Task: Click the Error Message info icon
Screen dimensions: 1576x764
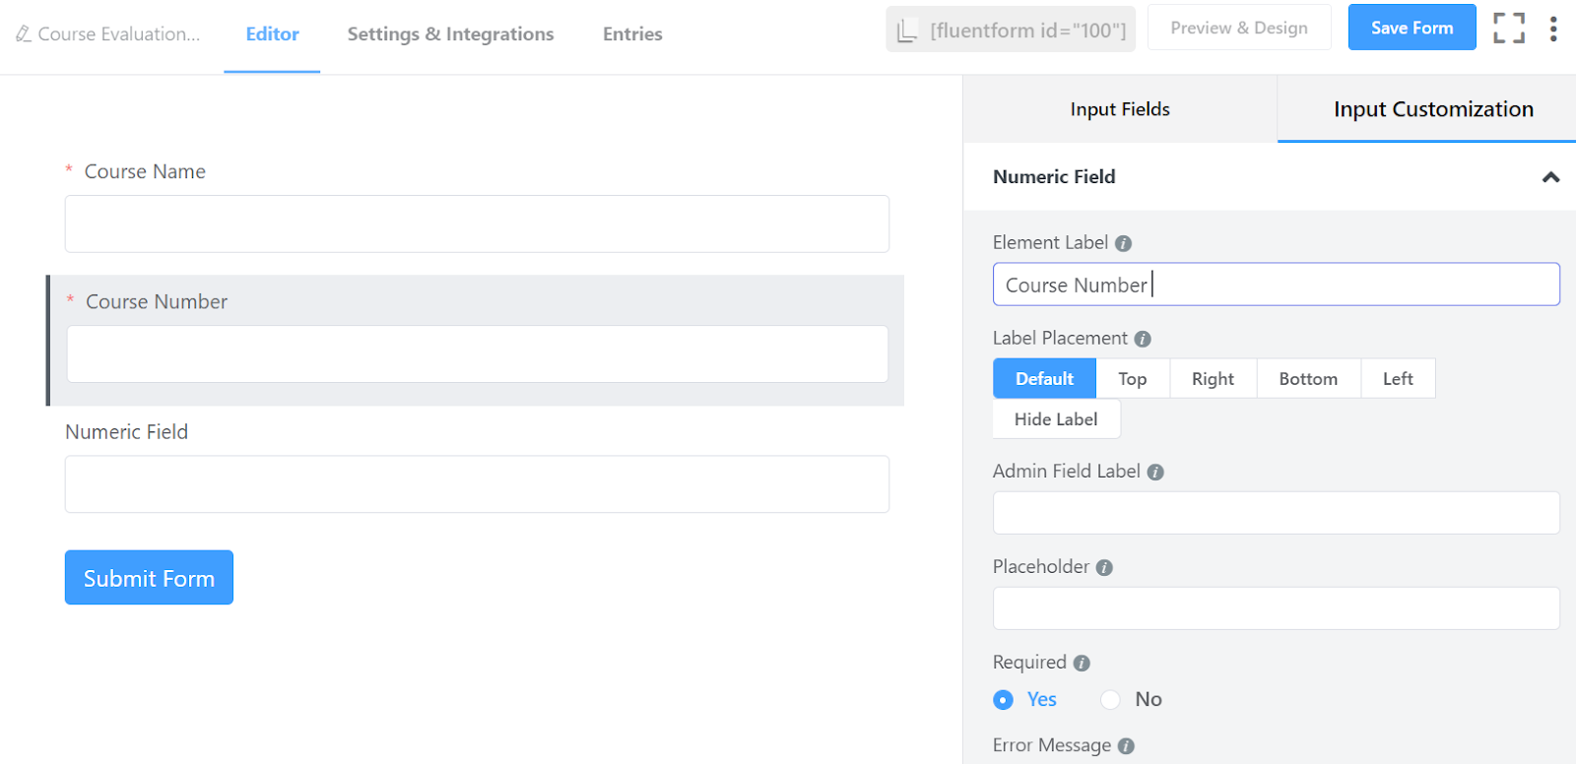Action: tap(1126, 746)
